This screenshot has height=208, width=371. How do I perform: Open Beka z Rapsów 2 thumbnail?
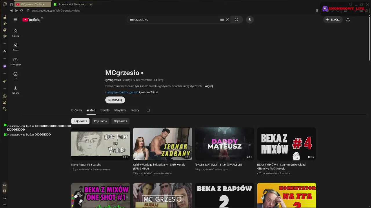click(x=225, y=195)
